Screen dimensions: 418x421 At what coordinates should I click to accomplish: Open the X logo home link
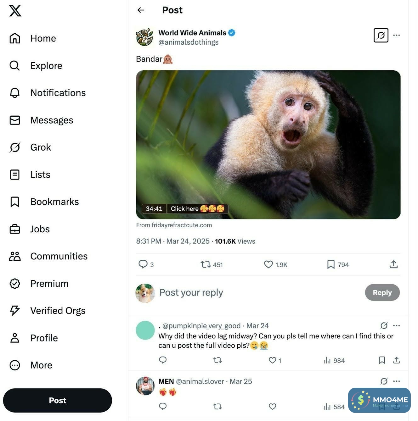click(15, 11)
